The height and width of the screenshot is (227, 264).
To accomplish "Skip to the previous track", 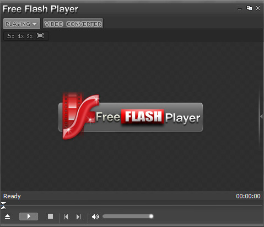I will [66, 217].
